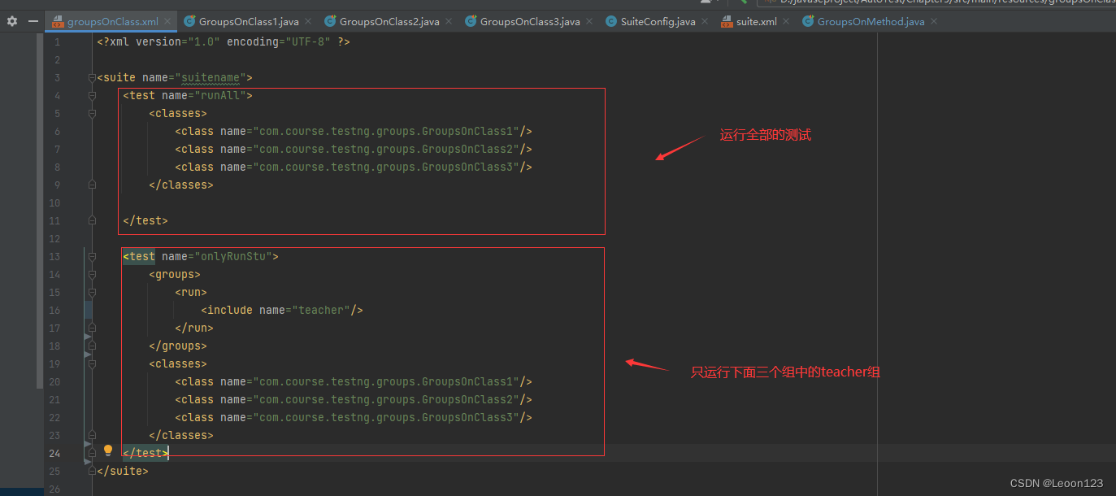The image size is (1116, 496).
Task: Click the </test> closing tag on line 11
Action: pyautogui.click(x=145, y=221)
